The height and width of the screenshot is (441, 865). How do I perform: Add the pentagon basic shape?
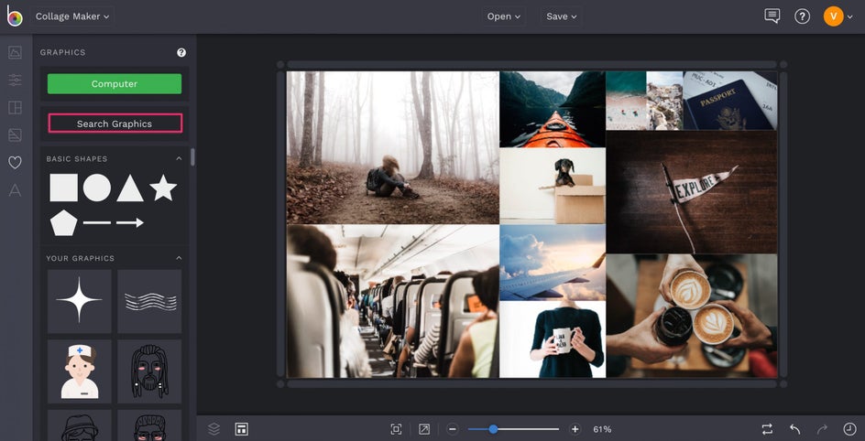coord(64,222)
